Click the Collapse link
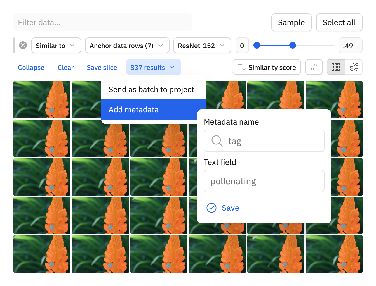The height and width of the screenshot is (286, 376). pyautogui.click(x=31, y=67)
